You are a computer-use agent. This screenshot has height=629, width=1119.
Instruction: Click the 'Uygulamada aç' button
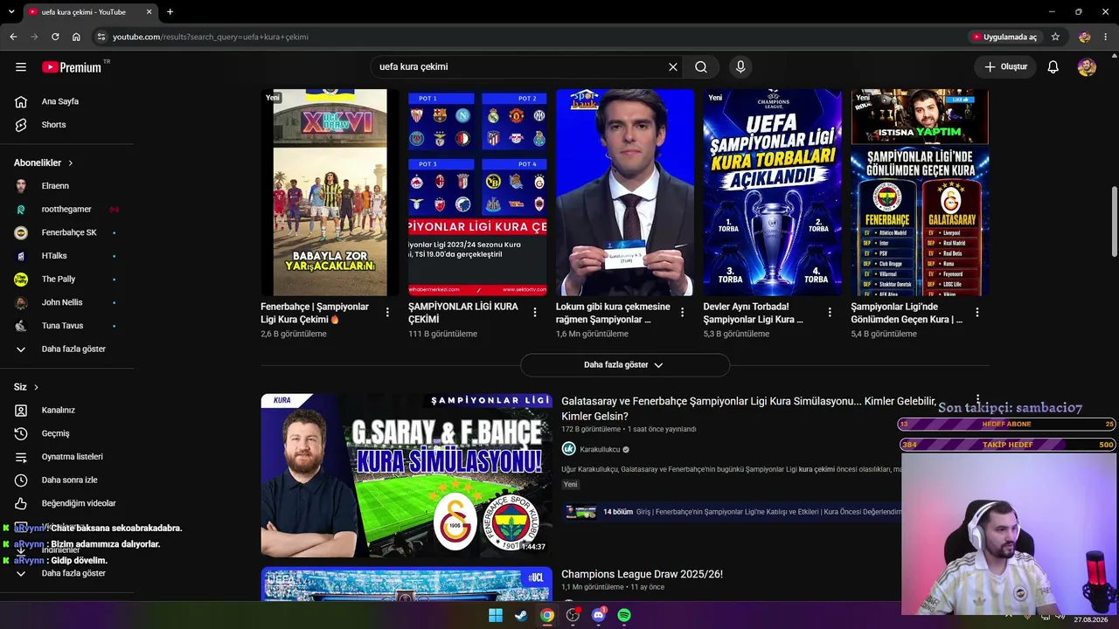[x=1004, y=37]
